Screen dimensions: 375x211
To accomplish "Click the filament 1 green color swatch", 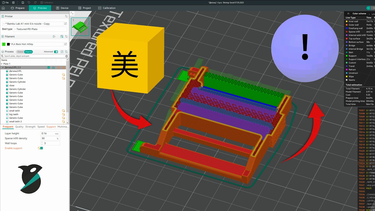I will click(4, 44).
